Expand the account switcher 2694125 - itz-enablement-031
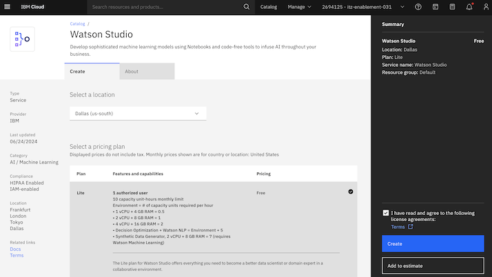 363,7
